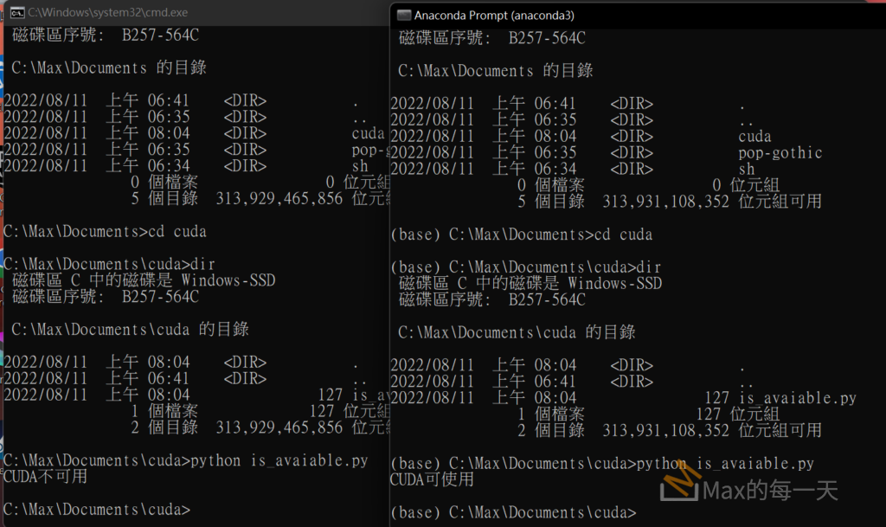Click the Anaconda Prompt window icon
Image resolution: width=886 pixels, height=527 pixels.
pyautogui.click(x=402, y=15)
